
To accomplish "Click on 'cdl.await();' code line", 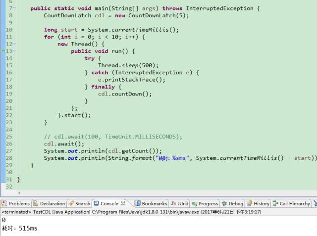I will 64,144.
